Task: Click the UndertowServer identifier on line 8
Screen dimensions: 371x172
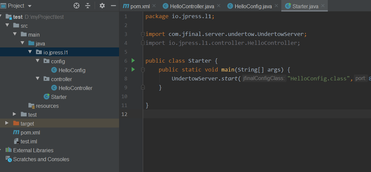Action: click(195, 79)
